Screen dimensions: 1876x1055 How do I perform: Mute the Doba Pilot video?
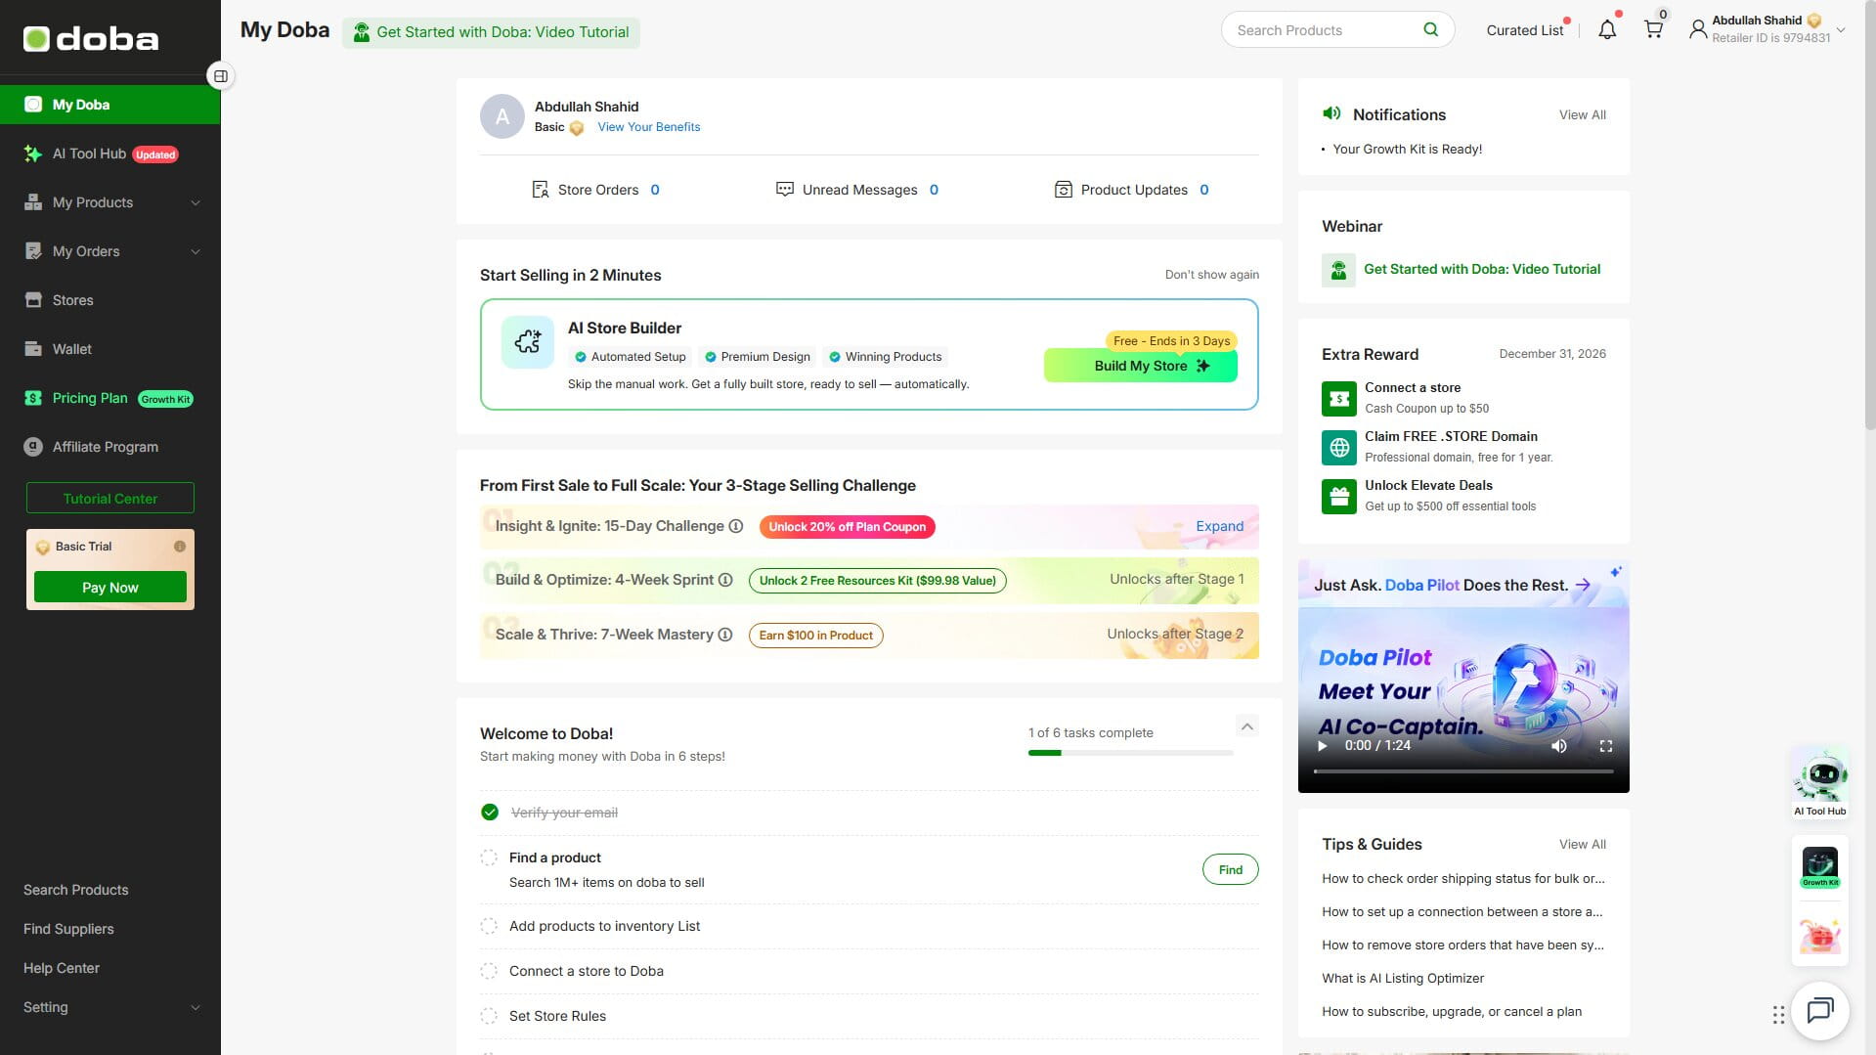pos(1559,746)
